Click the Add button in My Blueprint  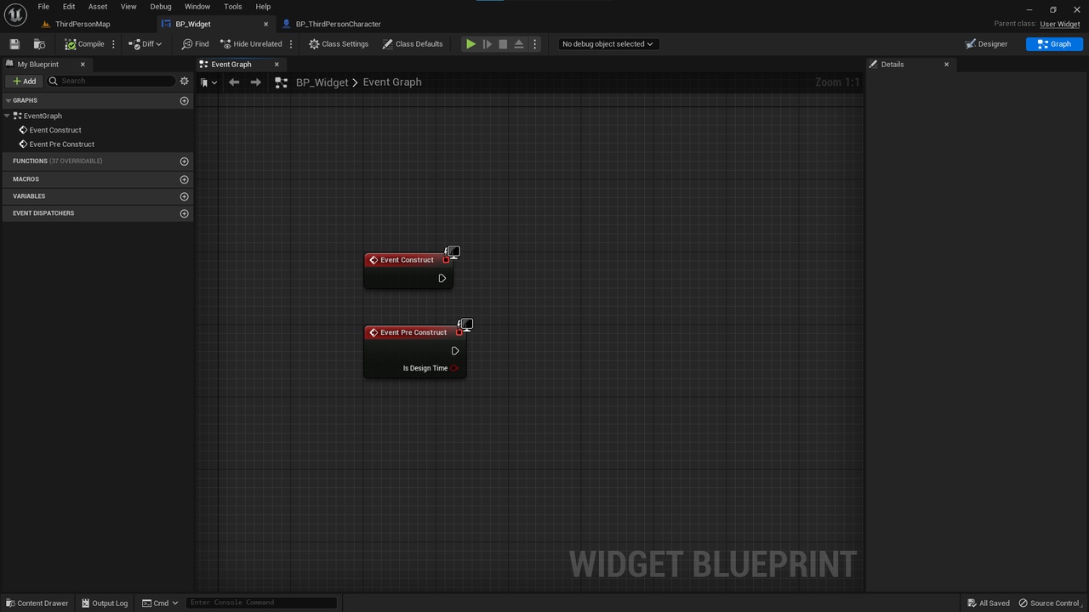click(x=24, y=81)
